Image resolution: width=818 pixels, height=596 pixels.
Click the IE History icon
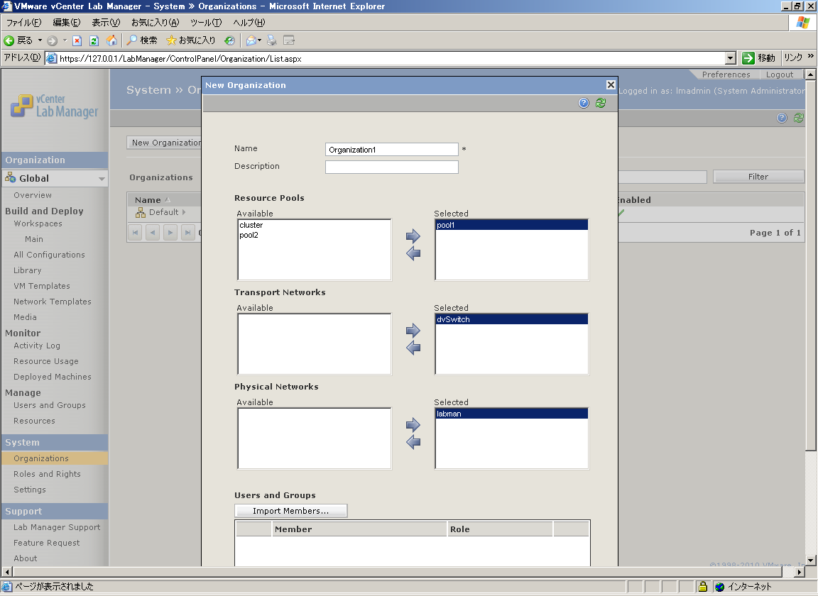(229, 40)
